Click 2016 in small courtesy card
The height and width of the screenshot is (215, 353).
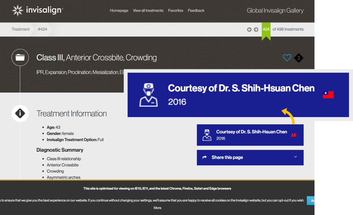click(221, 138)
